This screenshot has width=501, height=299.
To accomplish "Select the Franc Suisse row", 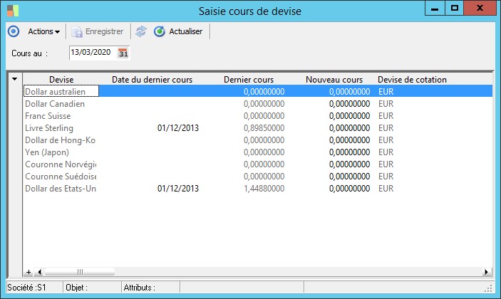I will [258, 116].
